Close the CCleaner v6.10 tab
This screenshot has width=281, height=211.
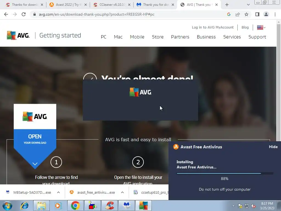129,5
